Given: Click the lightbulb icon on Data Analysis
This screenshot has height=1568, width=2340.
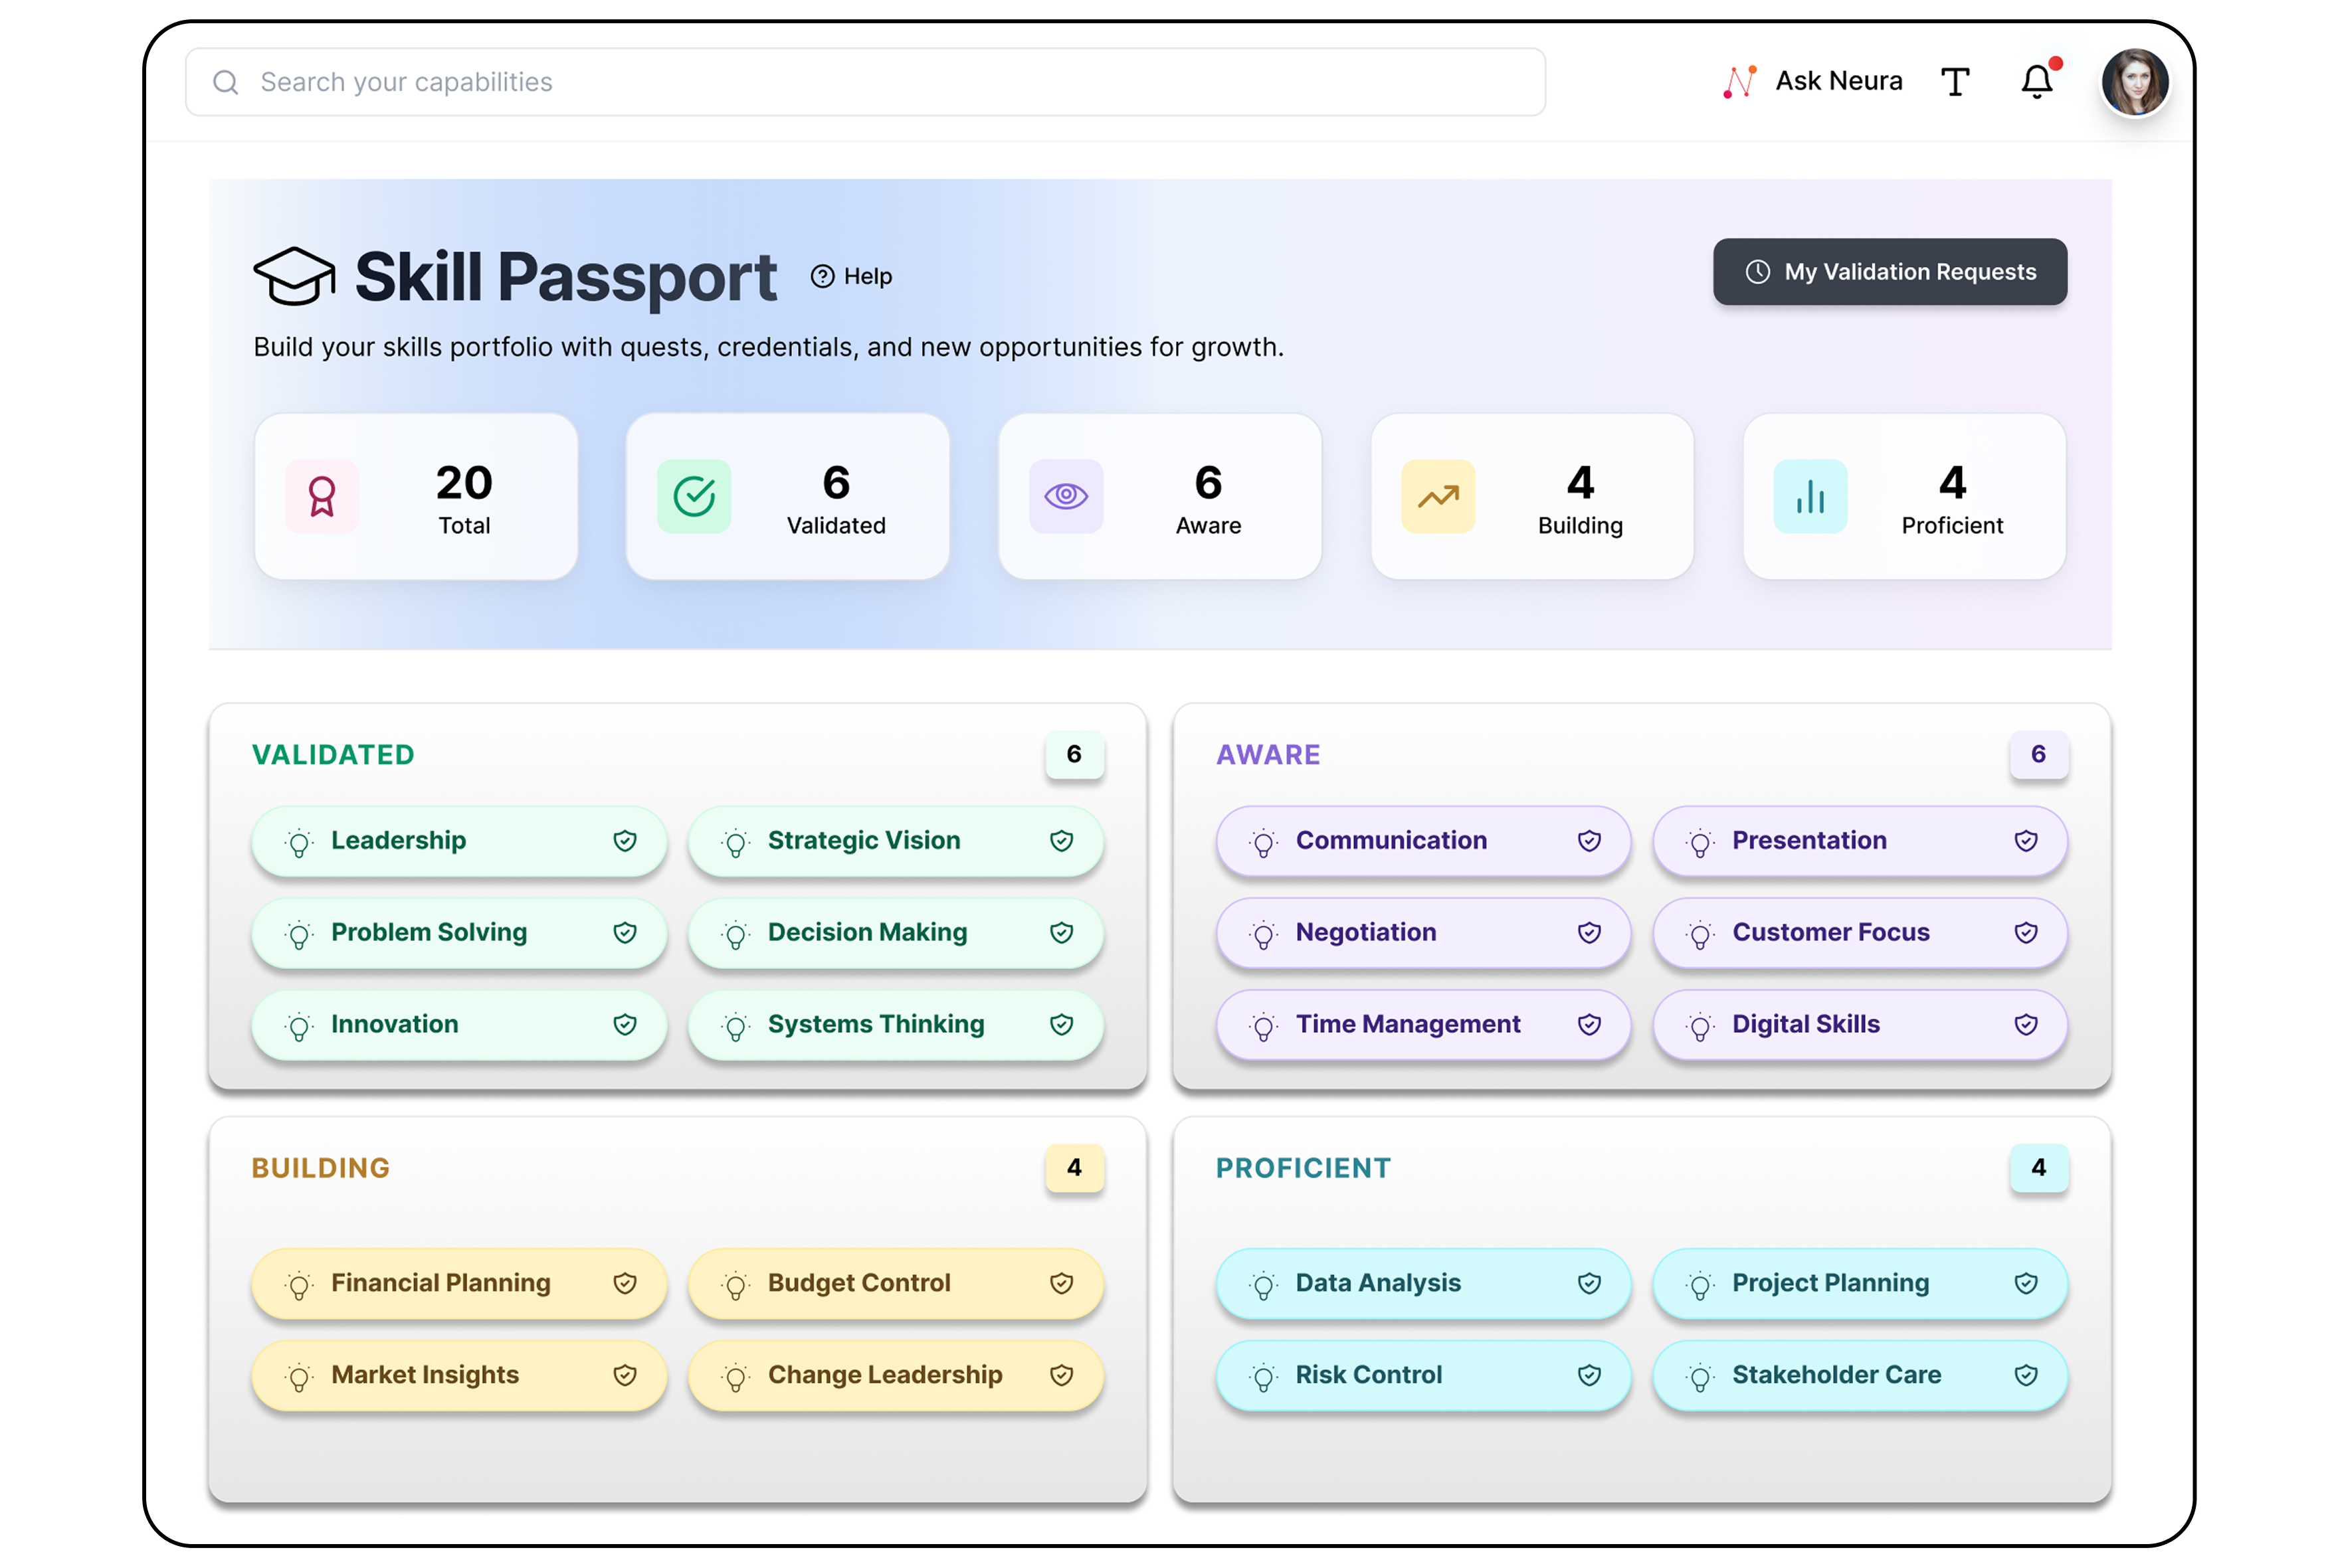Looking at the screenshot, I should click(1262, 1286).
